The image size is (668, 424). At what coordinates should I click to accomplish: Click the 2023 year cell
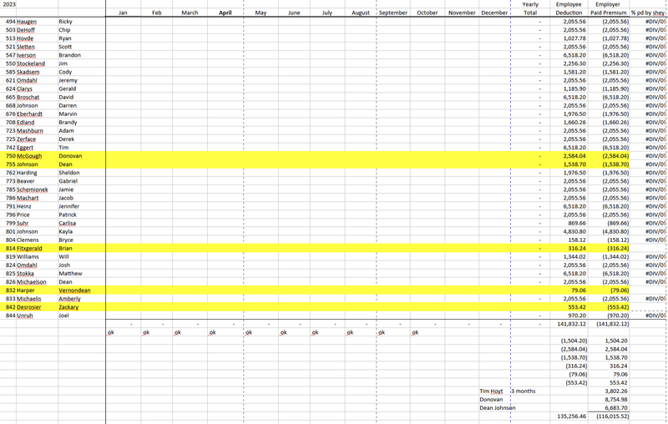[x=10, y=4]
